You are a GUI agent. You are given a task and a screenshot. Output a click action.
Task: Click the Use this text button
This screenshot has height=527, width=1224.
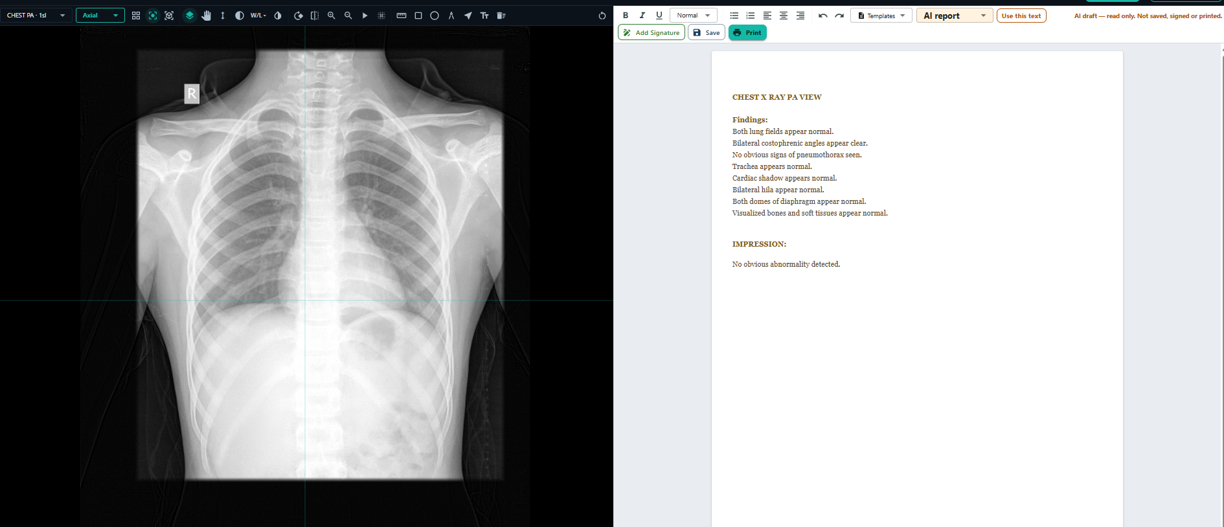coord(1021,16)
